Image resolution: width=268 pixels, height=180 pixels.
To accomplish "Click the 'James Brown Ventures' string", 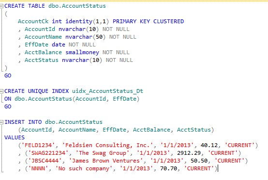I will point(106,161).
